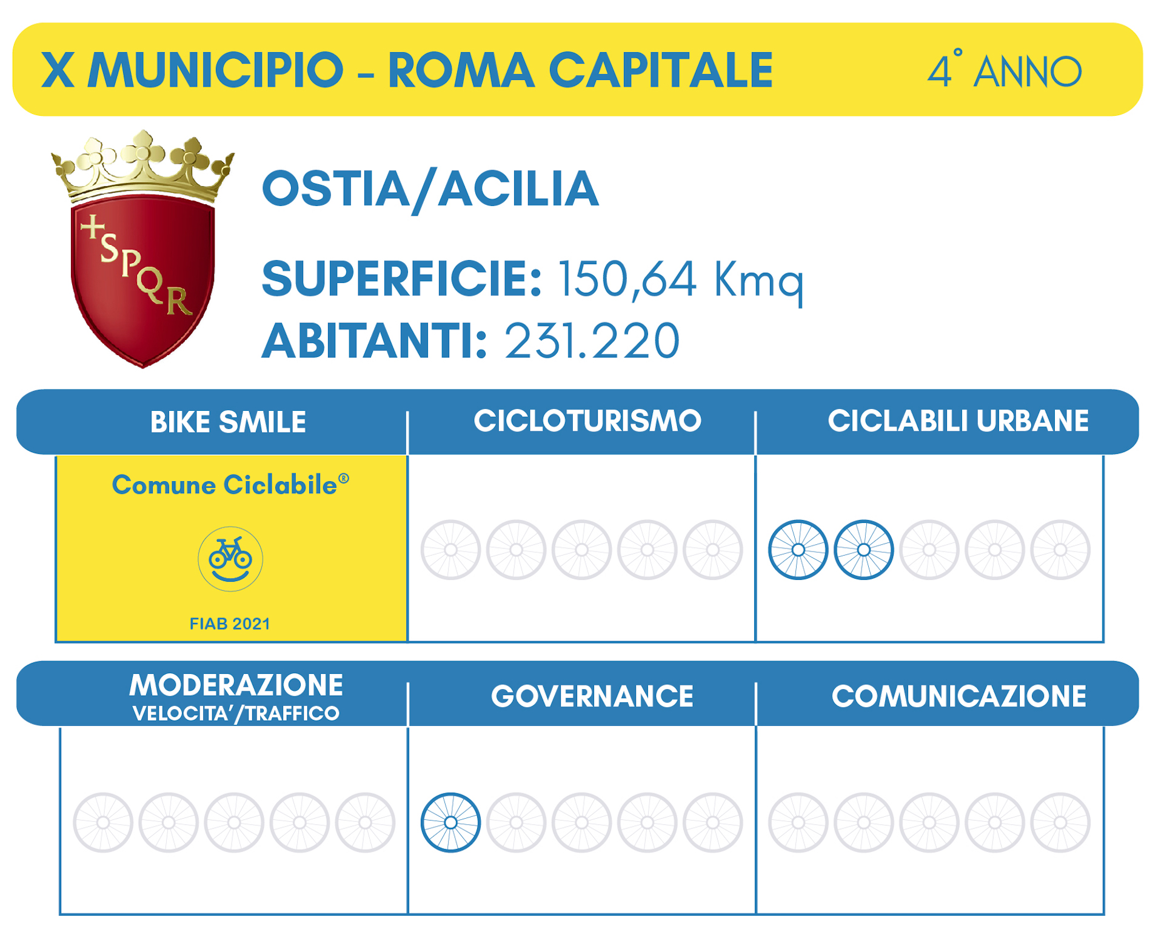Select second blue wheel under Ciclabili Urbane

863,550
